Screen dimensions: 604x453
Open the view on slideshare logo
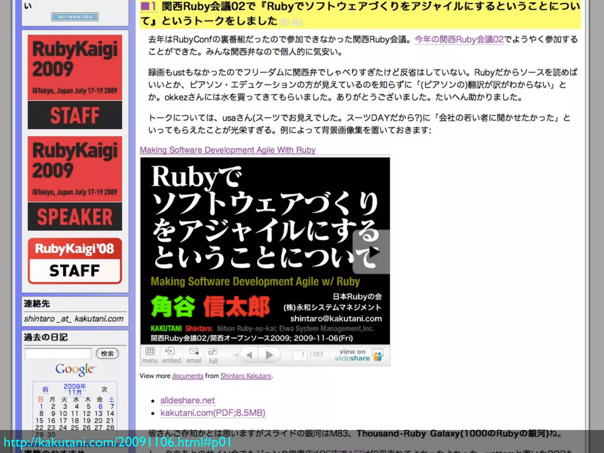pyautogui.click(x=359, y=355)
